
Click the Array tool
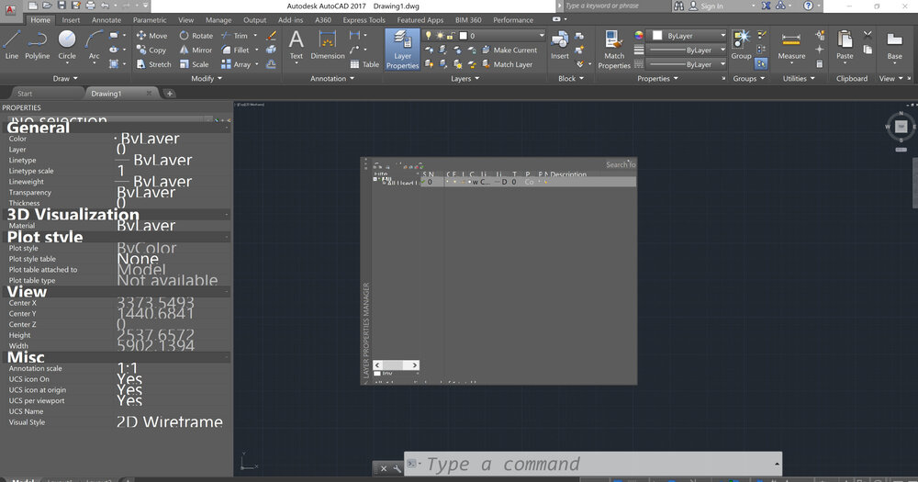pos(236,64)
